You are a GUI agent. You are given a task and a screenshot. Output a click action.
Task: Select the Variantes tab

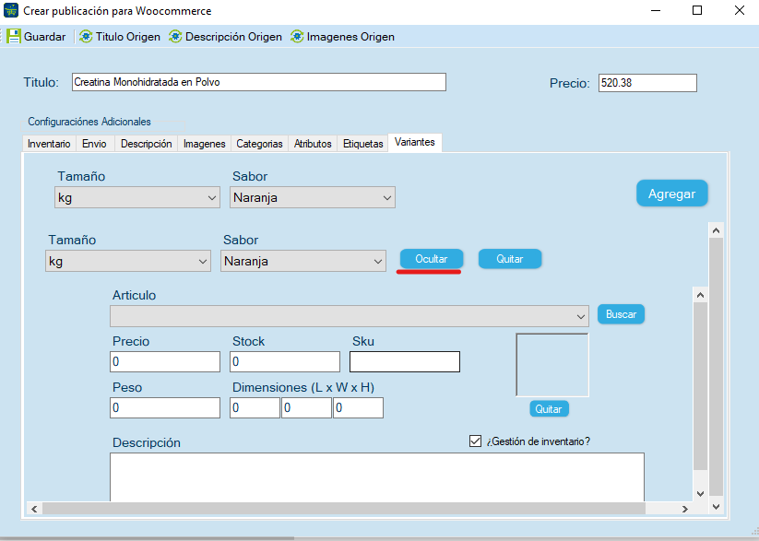point(415,142)
